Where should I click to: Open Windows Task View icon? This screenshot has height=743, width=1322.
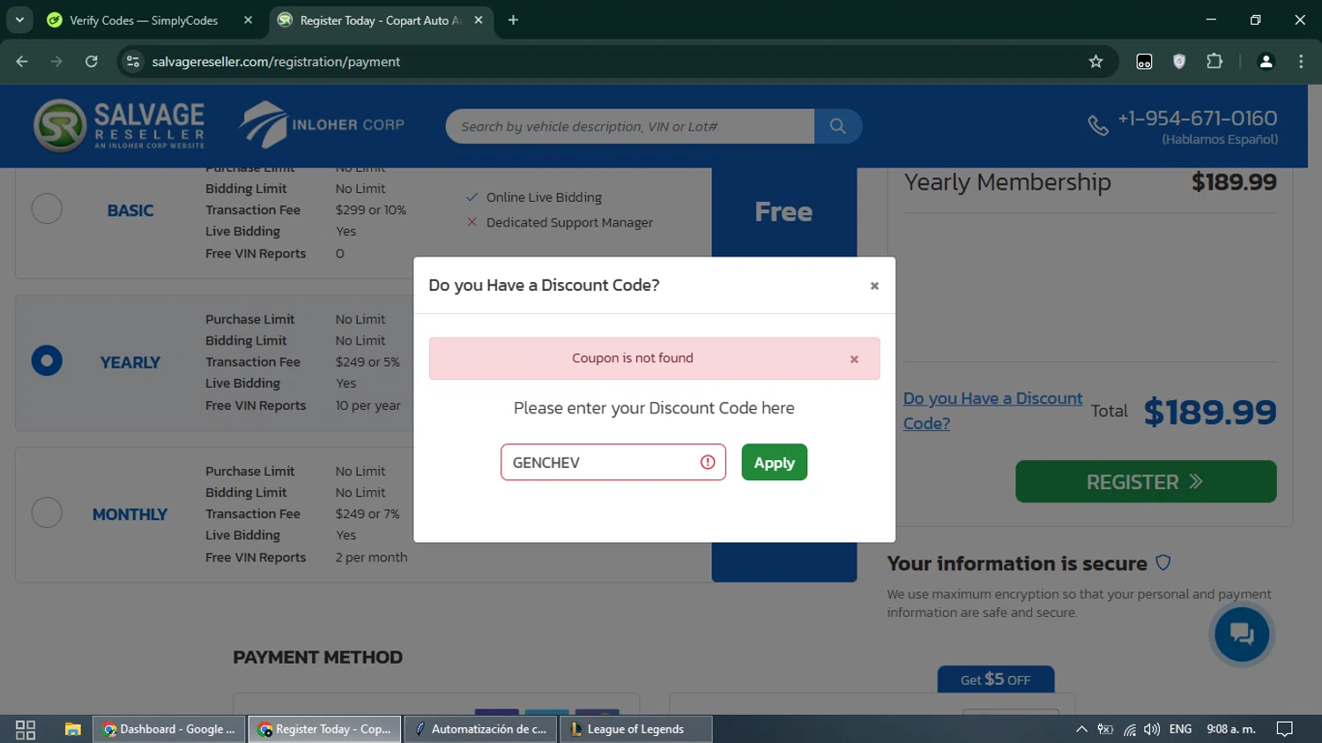tap(26, 729)
